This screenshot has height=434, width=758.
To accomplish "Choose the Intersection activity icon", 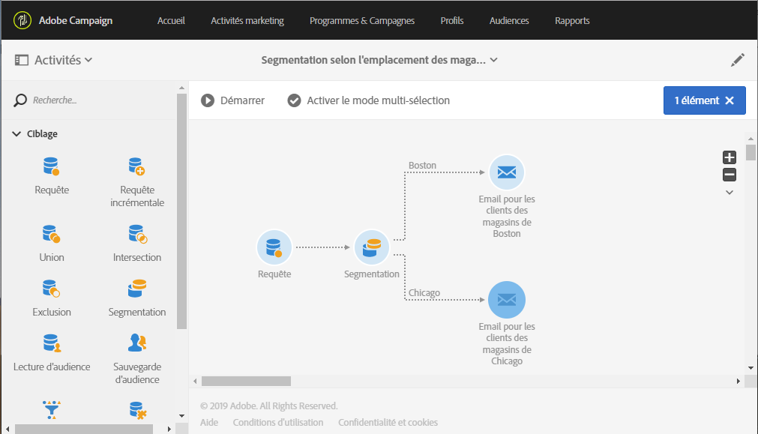I will [x=136, y=234].
